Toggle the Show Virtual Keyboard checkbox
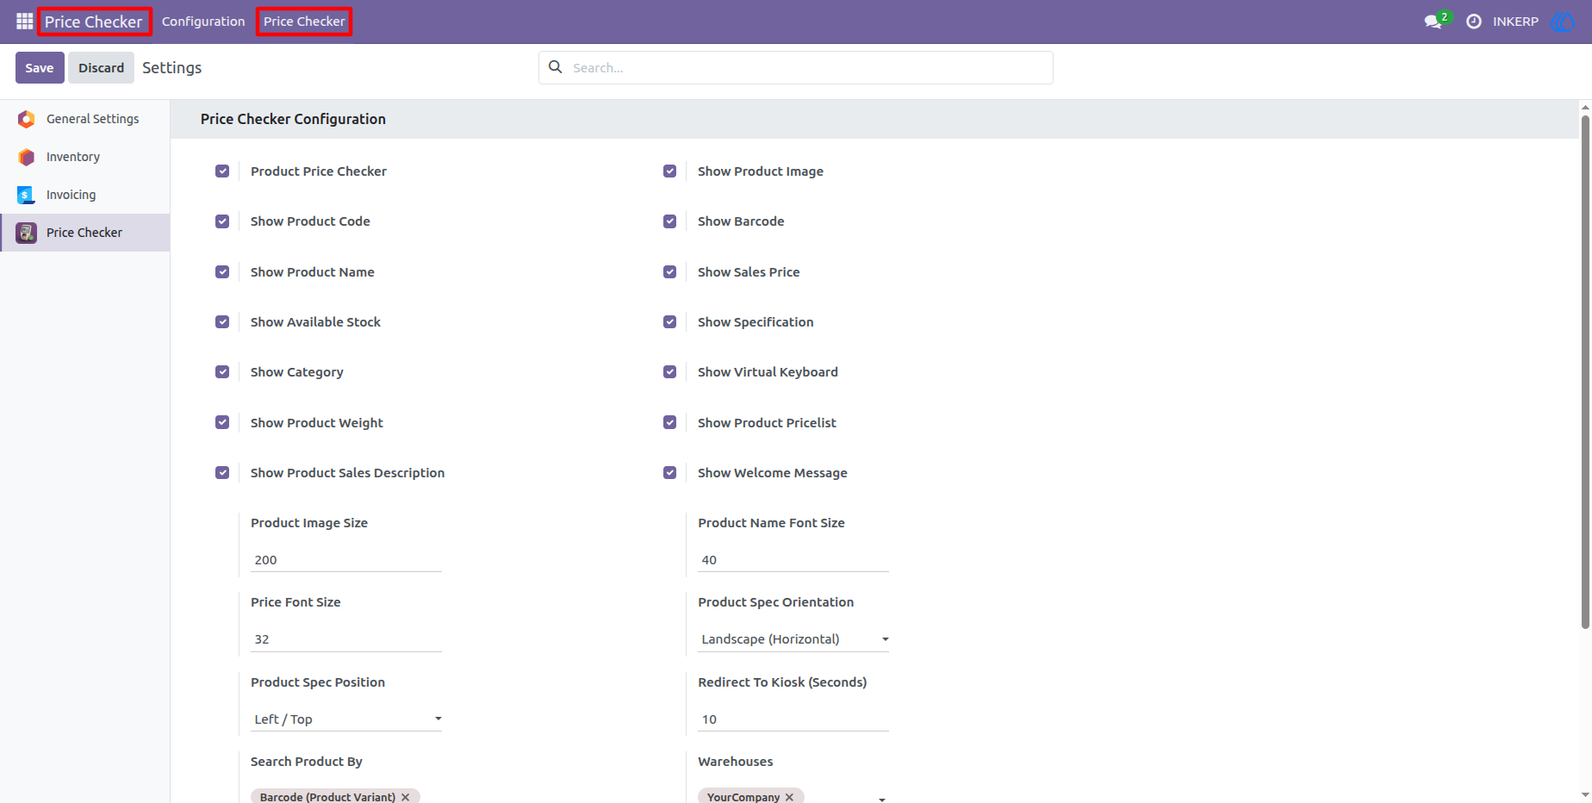 pyautogui.click(x=669, y=372)
